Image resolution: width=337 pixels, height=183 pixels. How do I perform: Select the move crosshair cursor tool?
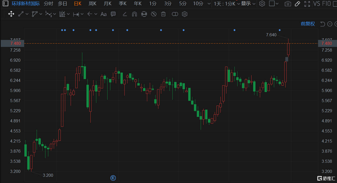(x=11, y=14)
